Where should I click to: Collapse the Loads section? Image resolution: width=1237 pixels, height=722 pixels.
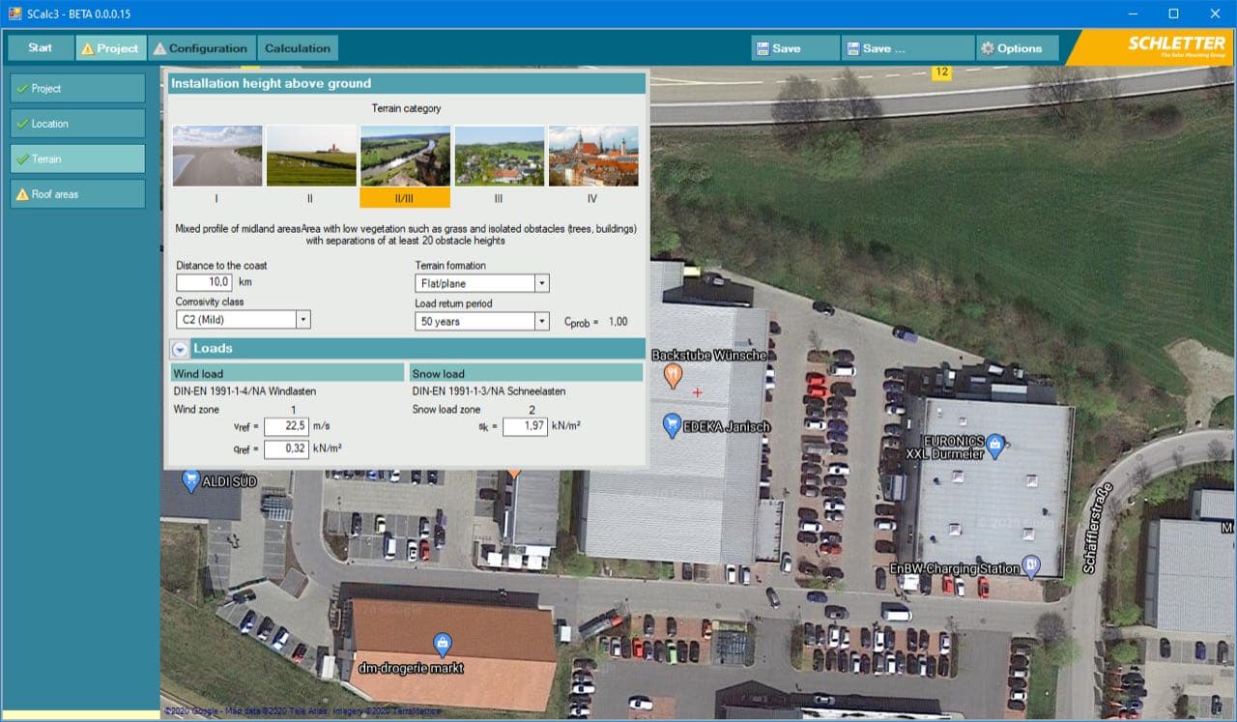tap(180, 349)
